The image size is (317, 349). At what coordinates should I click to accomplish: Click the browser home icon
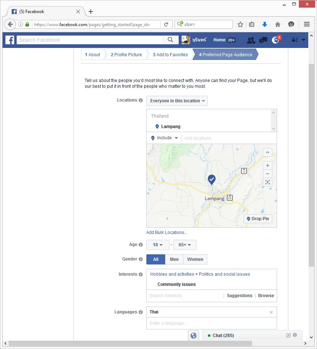278,24
